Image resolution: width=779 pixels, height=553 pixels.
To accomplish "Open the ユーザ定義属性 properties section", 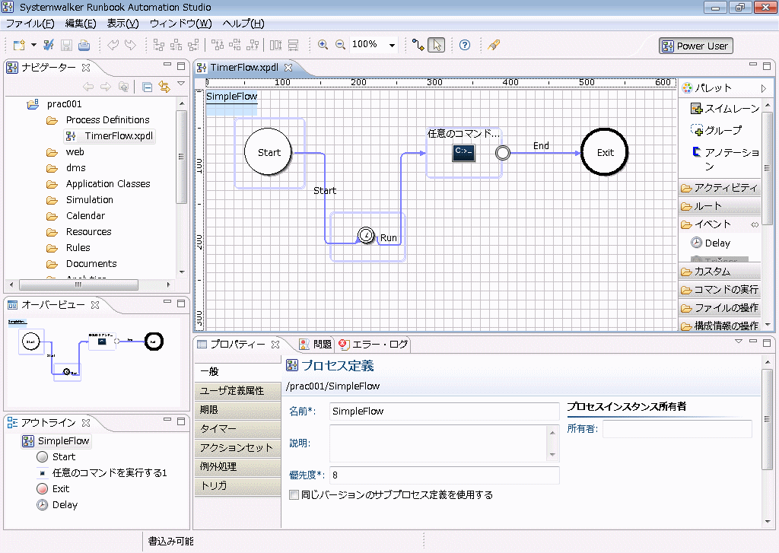I will (x=237, y=390).
